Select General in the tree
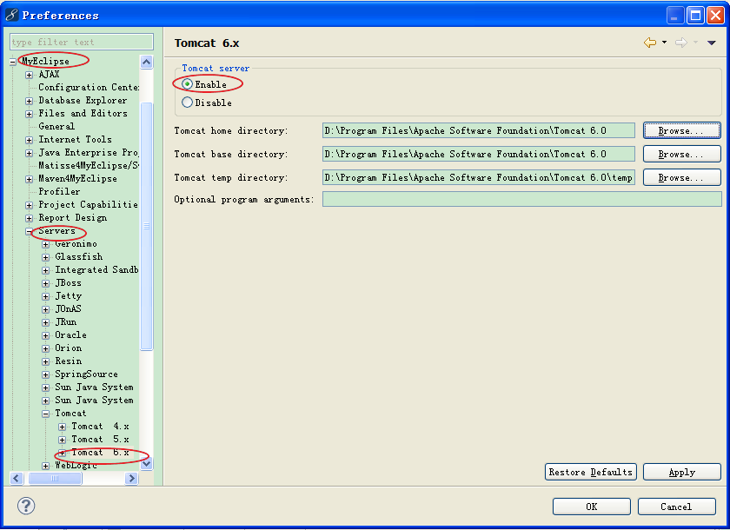Image resolution: width=730 pixels, height=530 pixels. [56, 126]
